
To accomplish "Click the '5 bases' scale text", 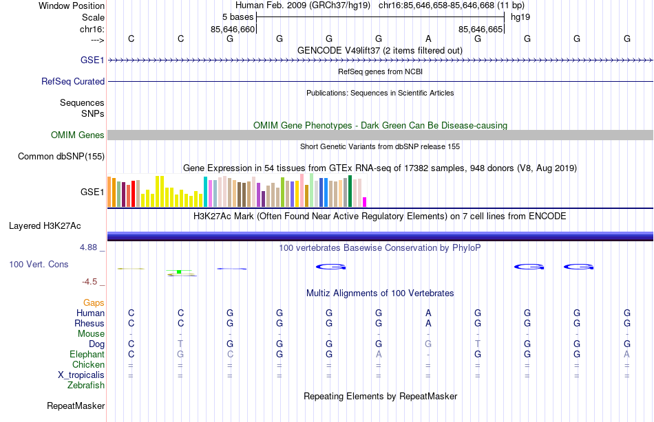I will [238, 17].
